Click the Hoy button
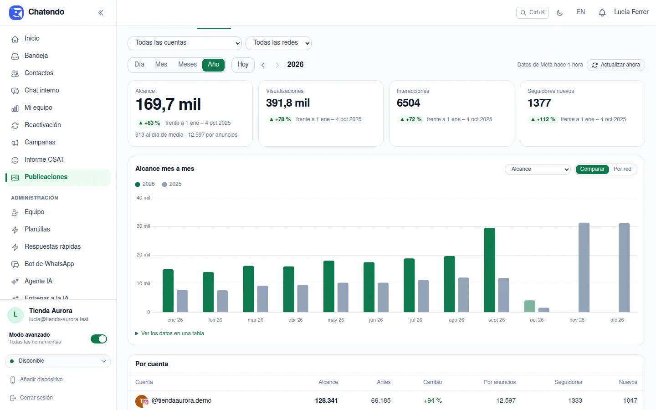This screenshot has height=410, width=656. [243, 65]
